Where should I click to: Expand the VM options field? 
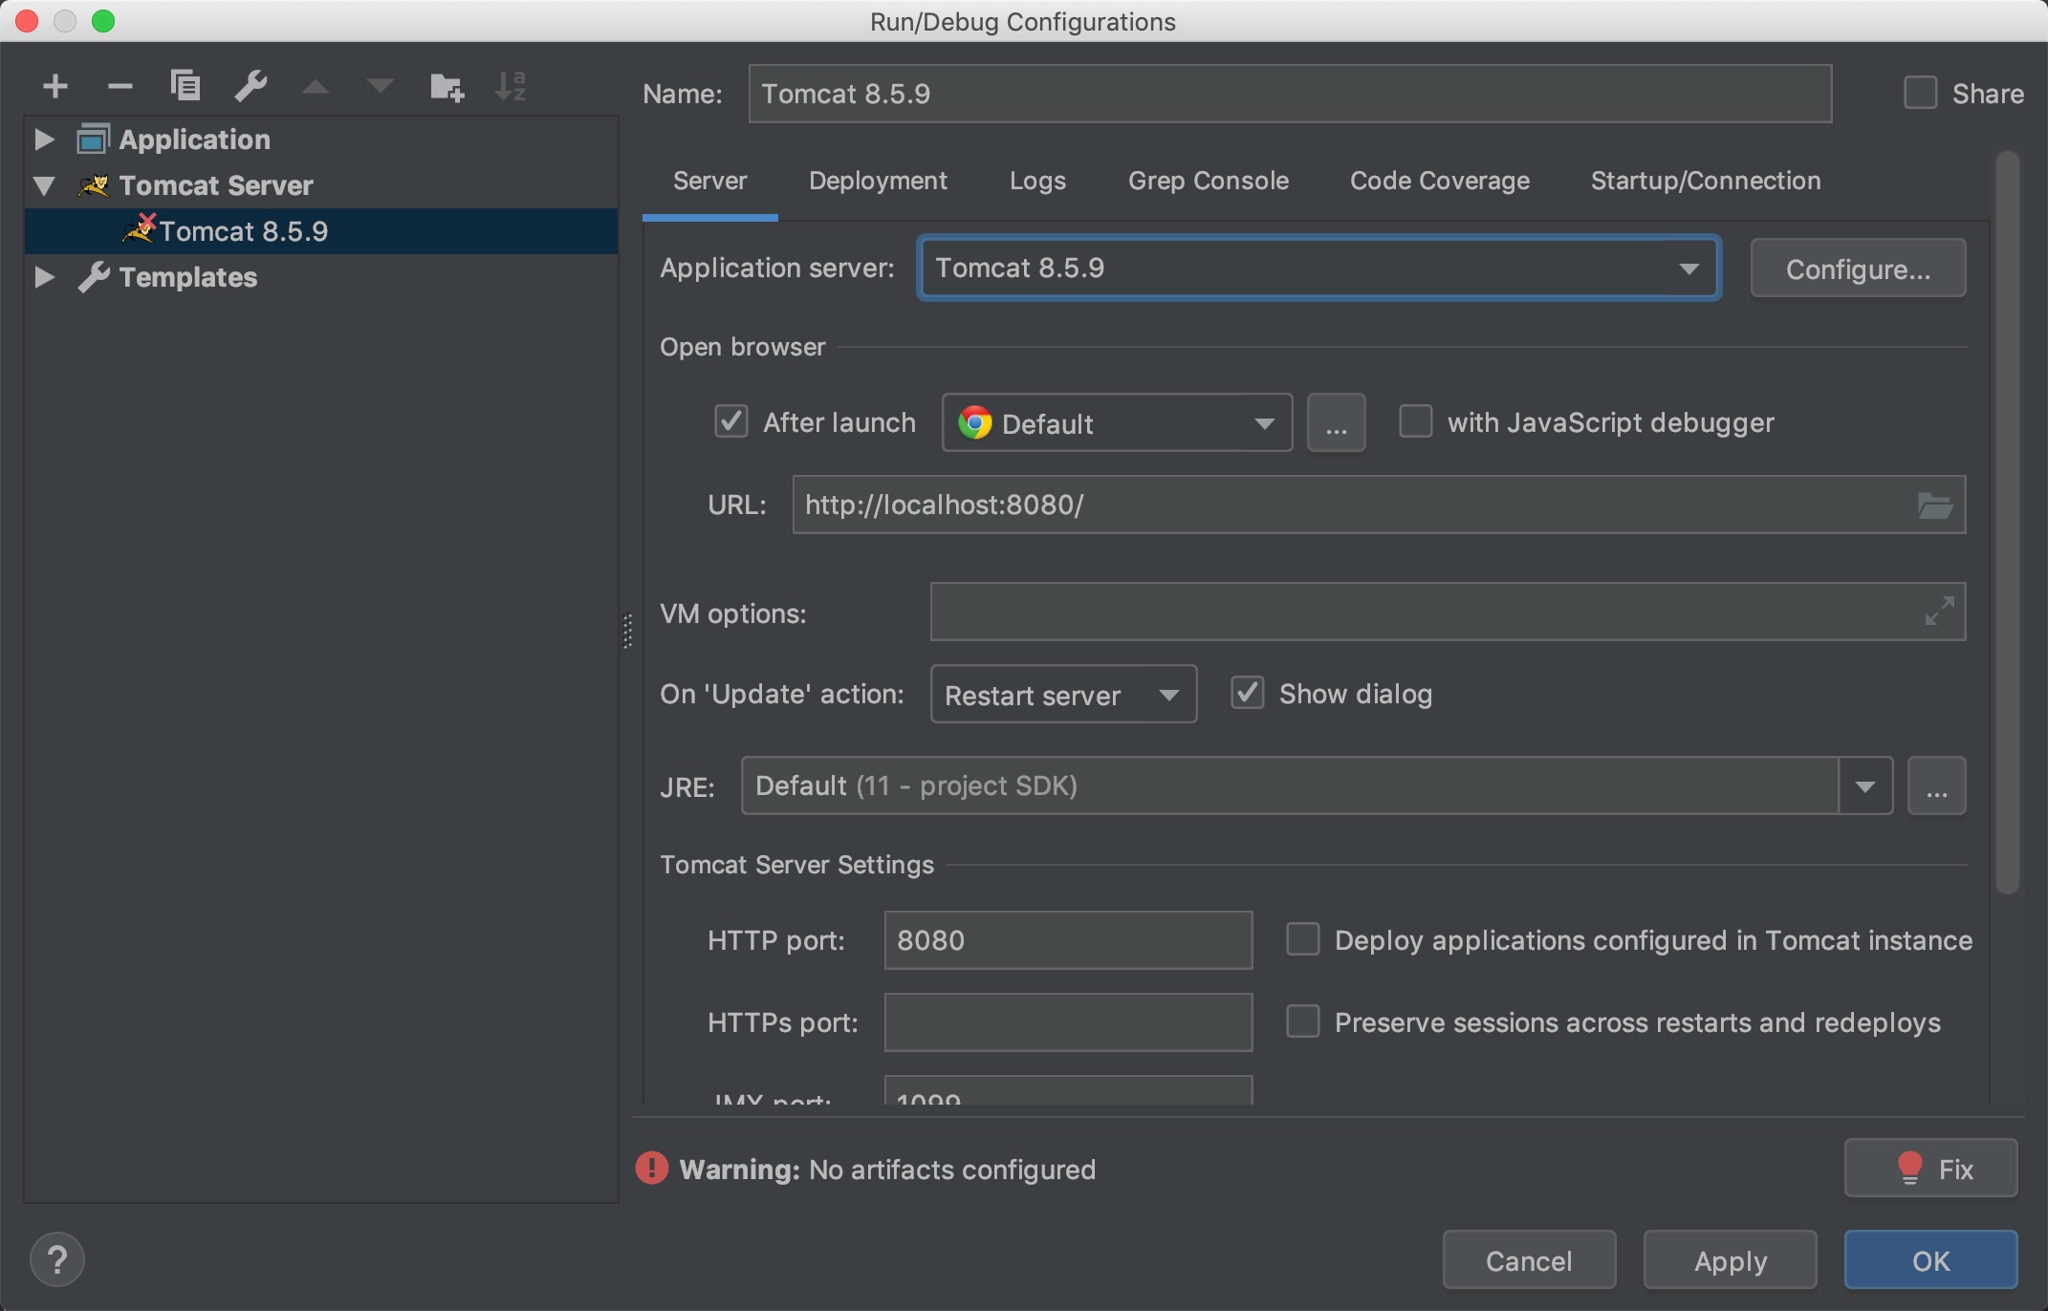point(1939,612)
